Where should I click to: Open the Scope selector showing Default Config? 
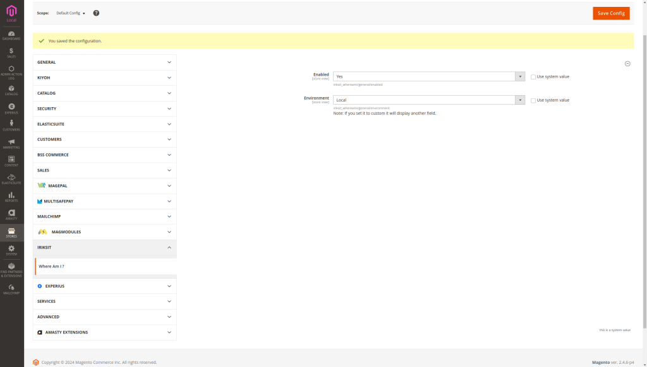(70, 13)
